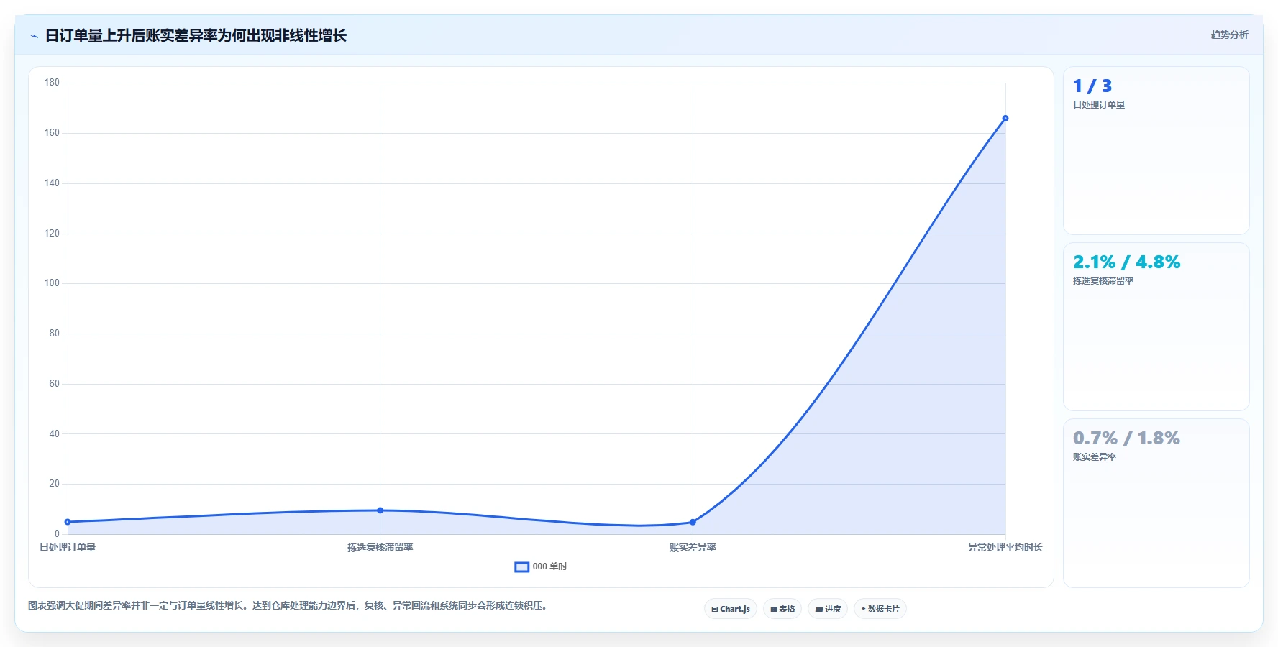Click the 1 / 3 card value
Screen dimensions: 1278x647
pyautogui.click(x=1092, y=86)
